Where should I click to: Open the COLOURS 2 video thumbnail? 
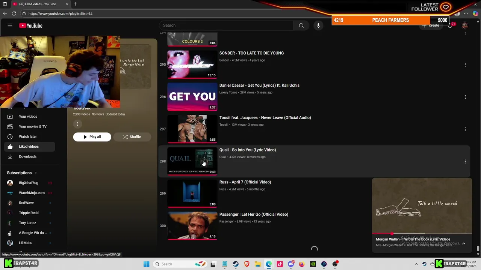192,39
